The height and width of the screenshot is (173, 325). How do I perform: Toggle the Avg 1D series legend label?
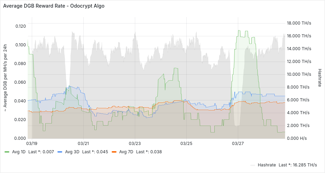19,152
